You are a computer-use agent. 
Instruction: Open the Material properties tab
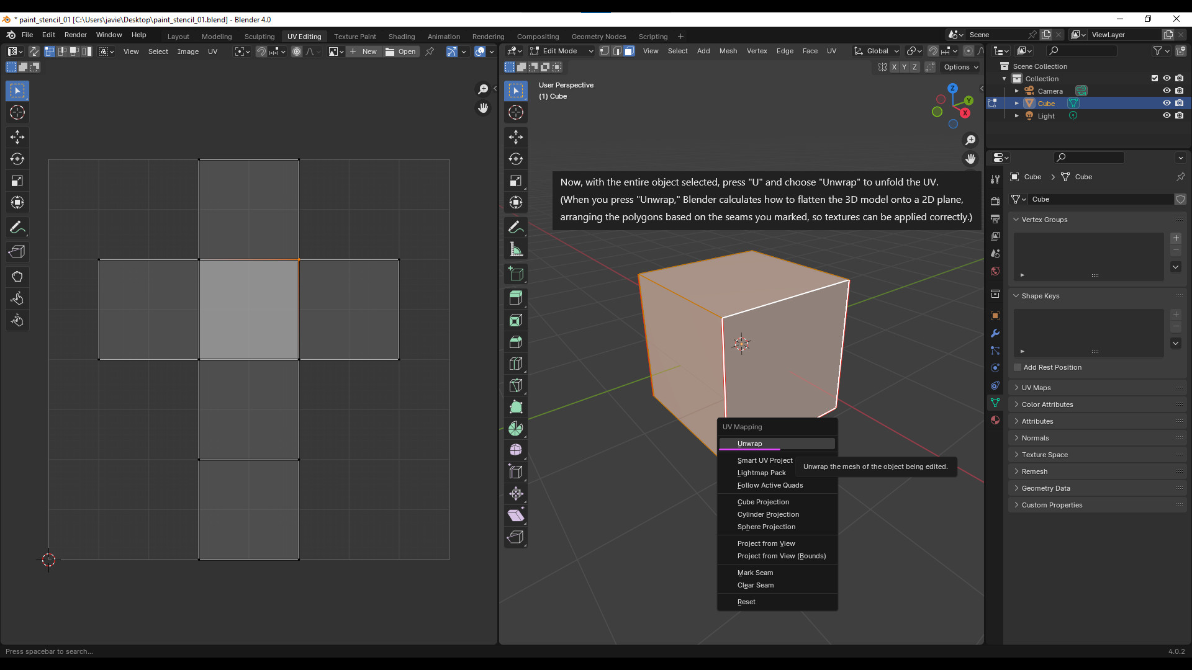click(995, 420)
